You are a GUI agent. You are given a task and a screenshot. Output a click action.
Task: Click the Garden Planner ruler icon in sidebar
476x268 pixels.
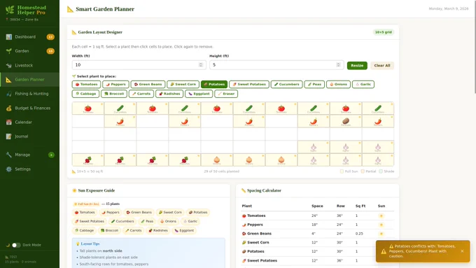[x=9, y=80]
